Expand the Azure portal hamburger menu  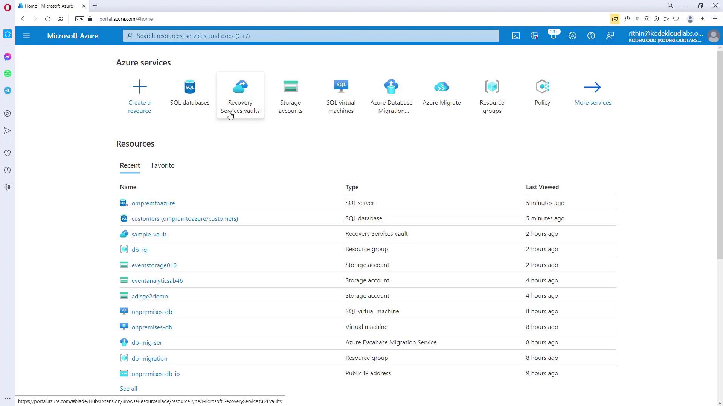pyautogui.click(x=26, y=36)
